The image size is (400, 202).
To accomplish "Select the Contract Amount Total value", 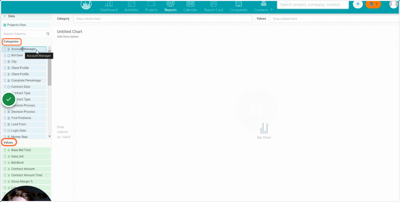I will 26,175.
